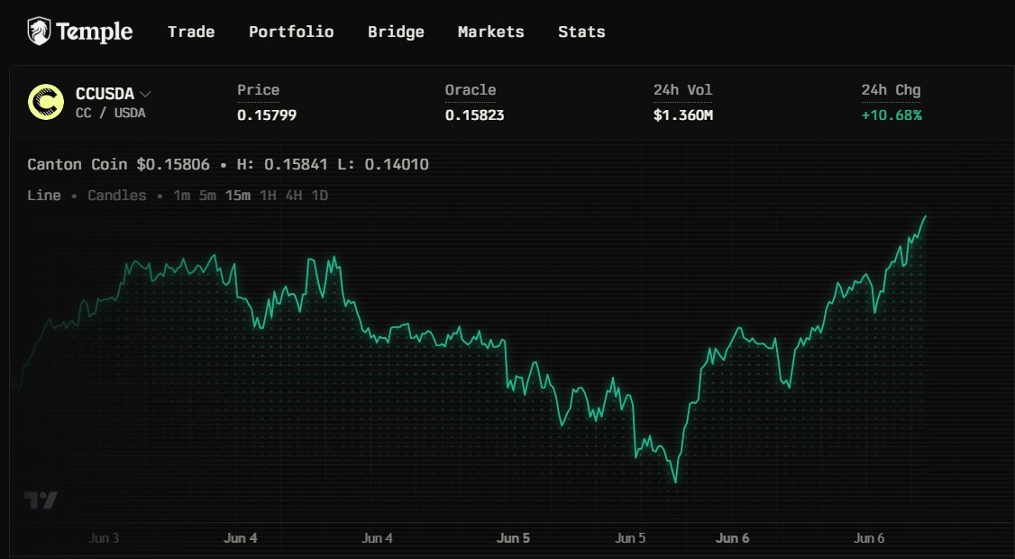
Task: Click the TradingView logo on the chart
Action: (41, 500)
